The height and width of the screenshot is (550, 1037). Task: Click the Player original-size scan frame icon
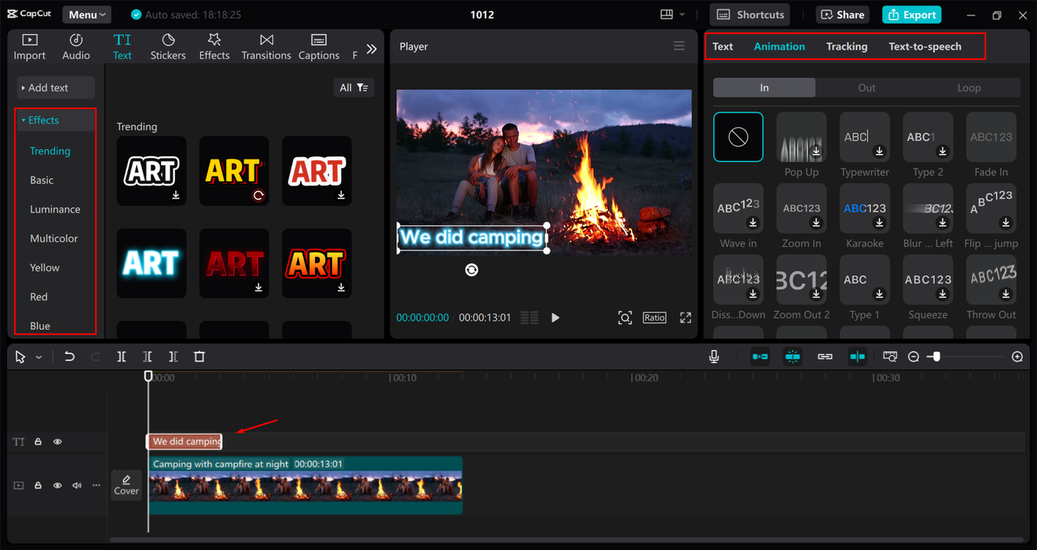click(x=625, y=318)
